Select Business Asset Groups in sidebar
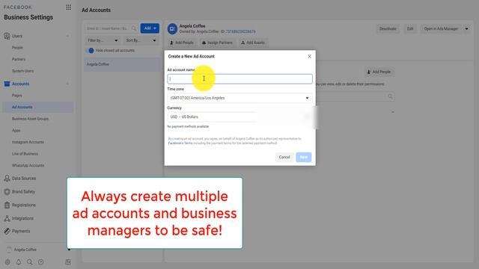Image resolution: width=479 pixels, height=269 pixels. [30, 119]
